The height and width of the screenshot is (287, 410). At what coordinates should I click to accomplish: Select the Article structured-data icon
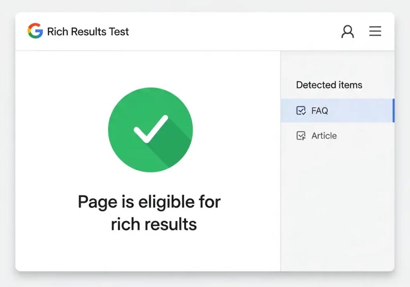[x=301, y=136]
